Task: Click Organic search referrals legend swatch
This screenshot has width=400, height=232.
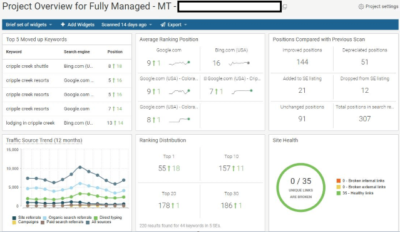Action: 44,218
